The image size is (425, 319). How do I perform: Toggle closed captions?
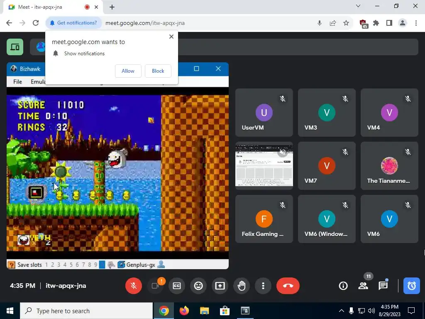[x=177, y=286]
